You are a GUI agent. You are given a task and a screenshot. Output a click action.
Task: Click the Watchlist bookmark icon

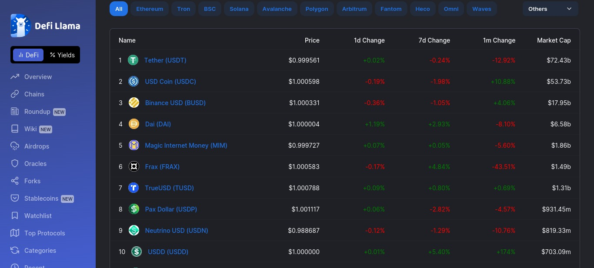(15, 216)
